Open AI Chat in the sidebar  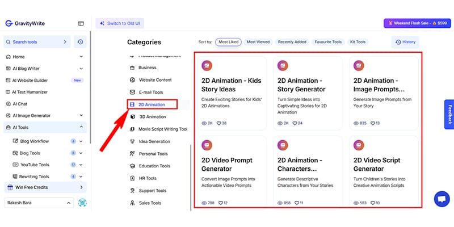(20, 104)
